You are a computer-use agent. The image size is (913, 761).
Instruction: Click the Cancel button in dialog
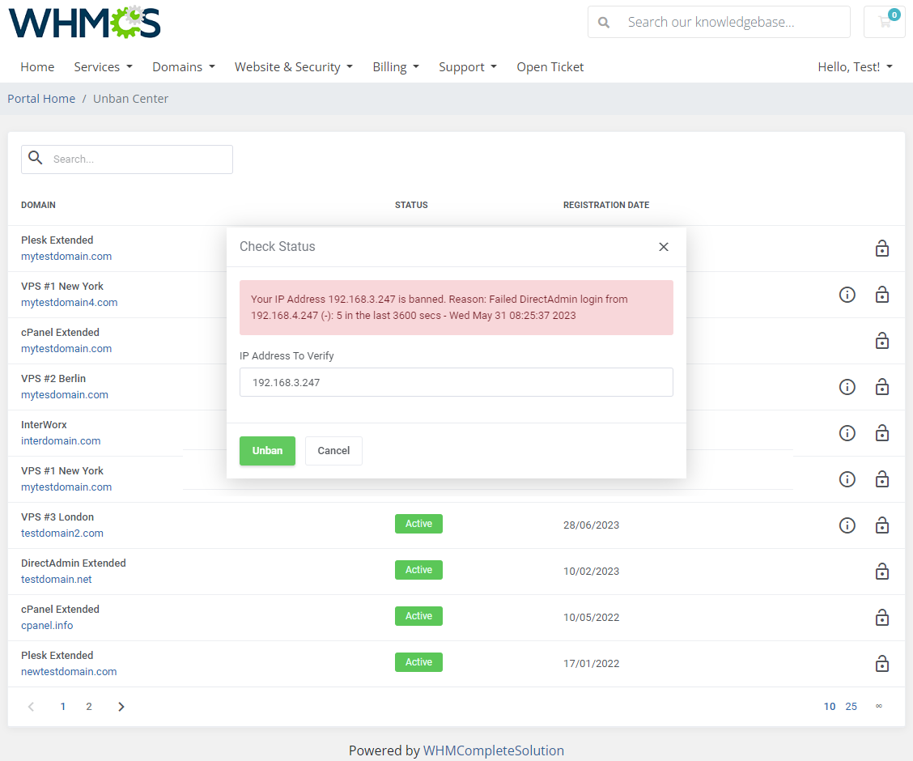click(333, 451)
